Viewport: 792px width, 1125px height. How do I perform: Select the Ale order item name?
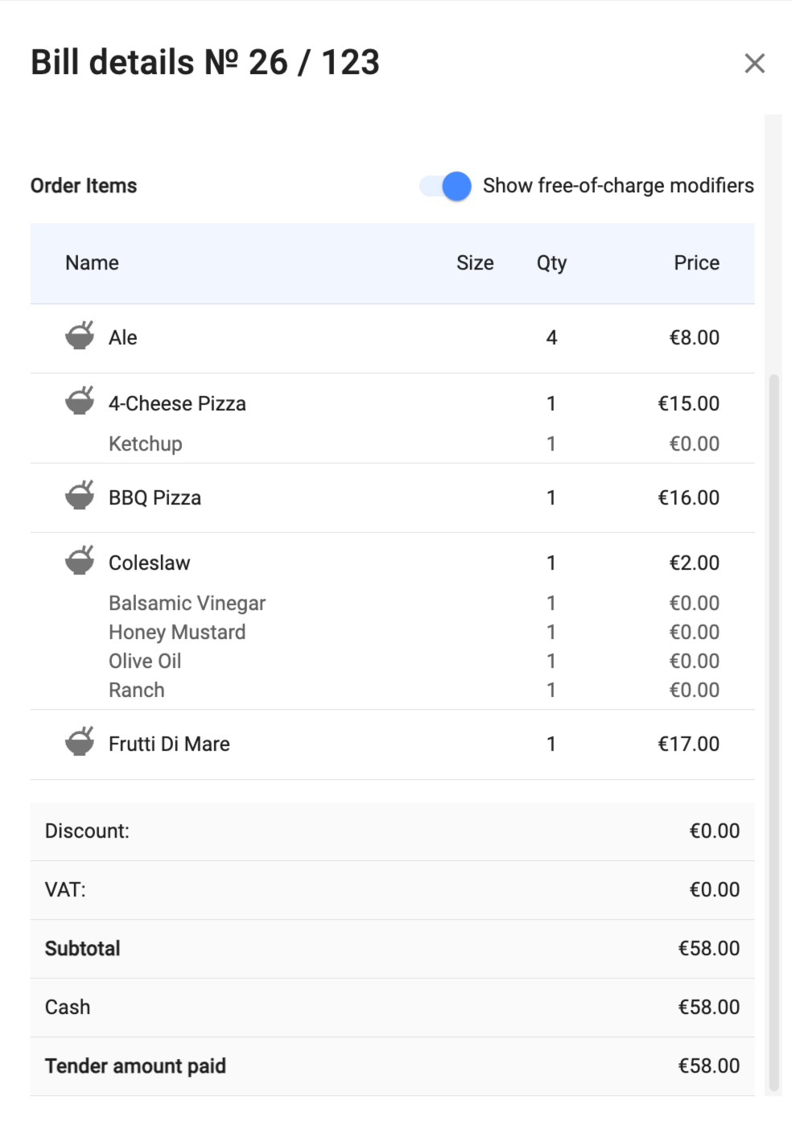point(123,338)
